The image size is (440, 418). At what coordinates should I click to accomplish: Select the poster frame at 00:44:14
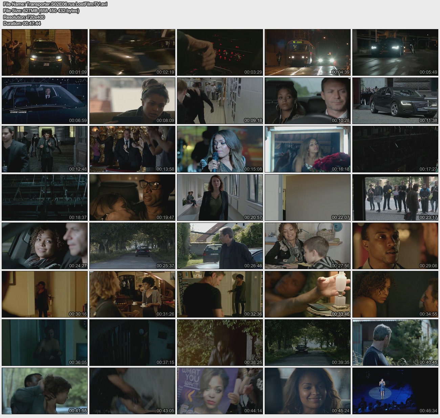[x=220, y=391]
